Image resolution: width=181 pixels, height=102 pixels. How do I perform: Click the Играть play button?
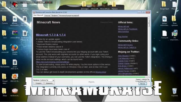(91, 82)
